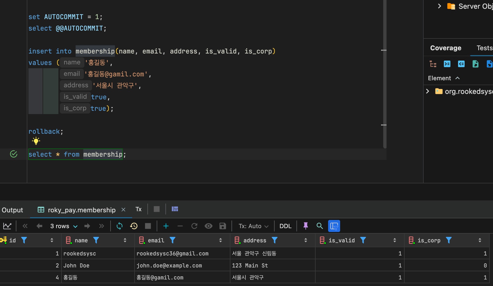Click the reload page icon in results toolbar

[120, 226]
